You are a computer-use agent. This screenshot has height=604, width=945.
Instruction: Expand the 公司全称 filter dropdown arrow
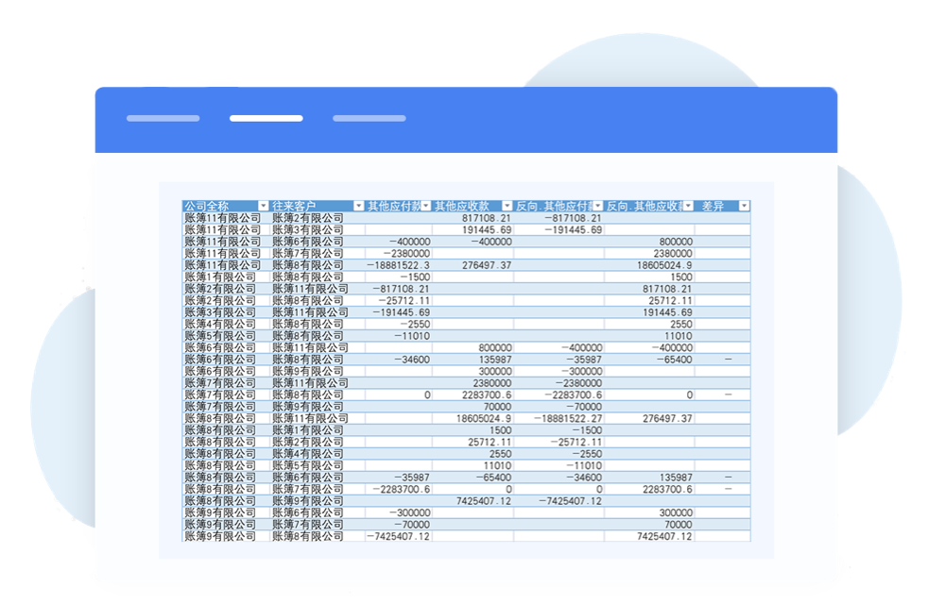point(262,205)
